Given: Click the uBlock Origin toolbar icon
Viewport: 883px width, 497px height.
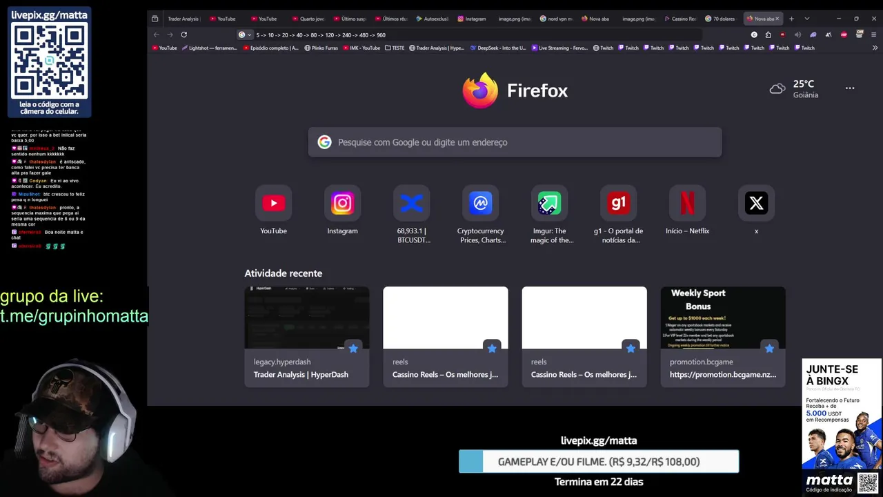Looking at the screenshot, I should click(x=782, y=35).
